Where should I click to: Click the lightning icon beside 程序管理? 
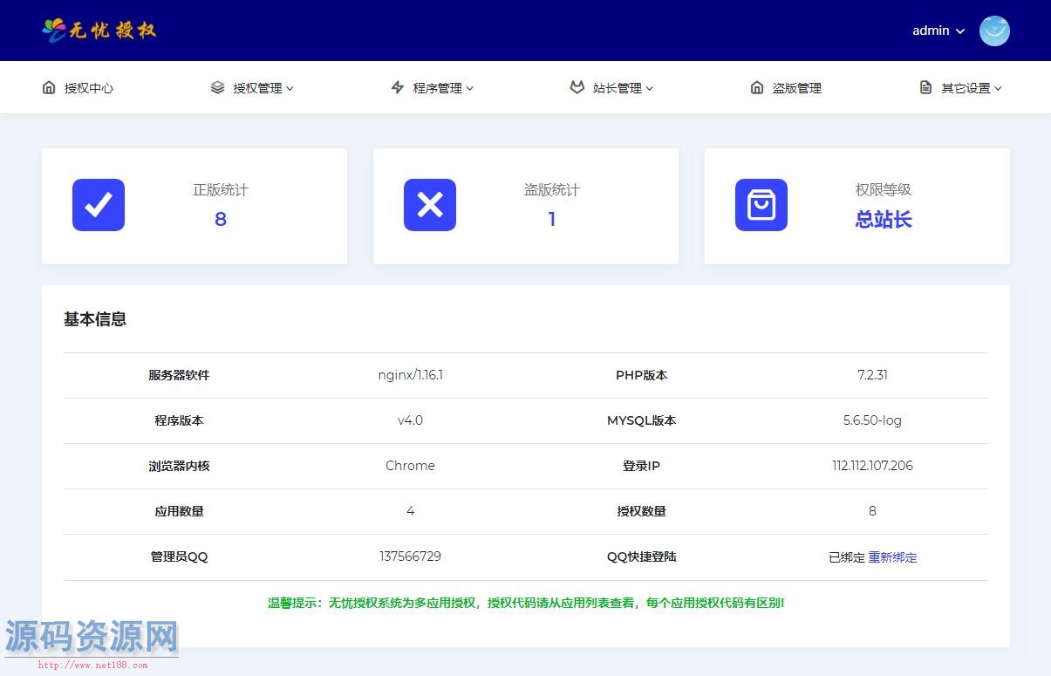398,87
